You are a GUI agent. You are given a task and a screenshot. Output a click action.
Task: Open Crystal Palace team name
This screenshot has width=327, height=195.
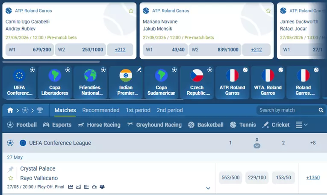click(x=38, y=169)
